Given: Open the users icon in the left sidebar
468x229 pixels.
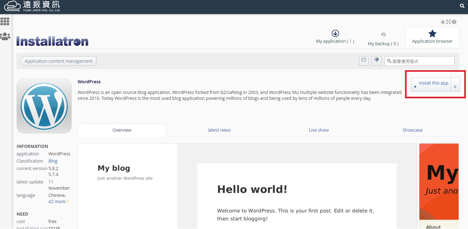Looking at the screenshot, I should (5, 37).
